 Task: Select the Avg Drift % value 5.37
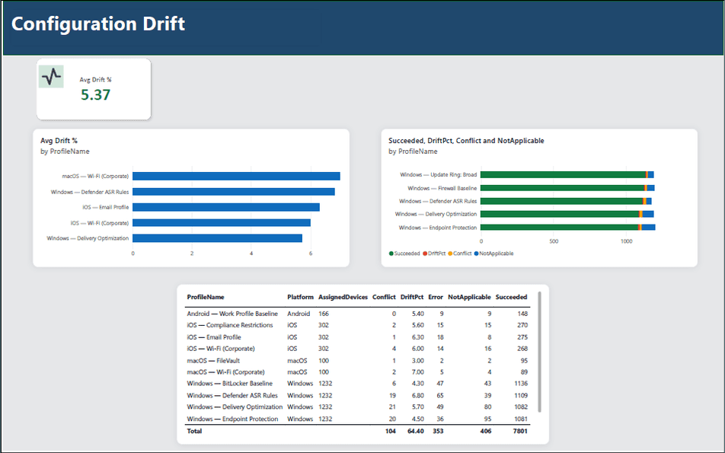(95, 94)
